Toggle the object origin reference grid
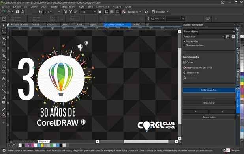The width and height of the screenshot is (244, 154). [4, 19]
